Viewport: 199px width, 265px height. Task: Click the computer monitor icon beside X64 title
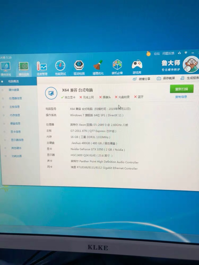click(51, 93)
